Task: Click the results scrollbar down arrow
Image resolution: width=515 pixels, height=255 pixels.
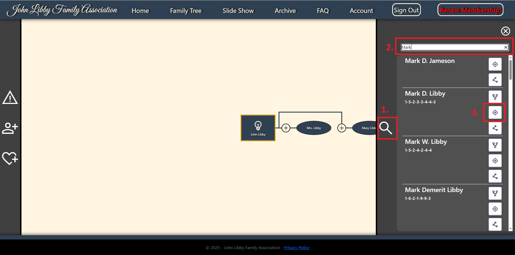Action: coord(510,229)
